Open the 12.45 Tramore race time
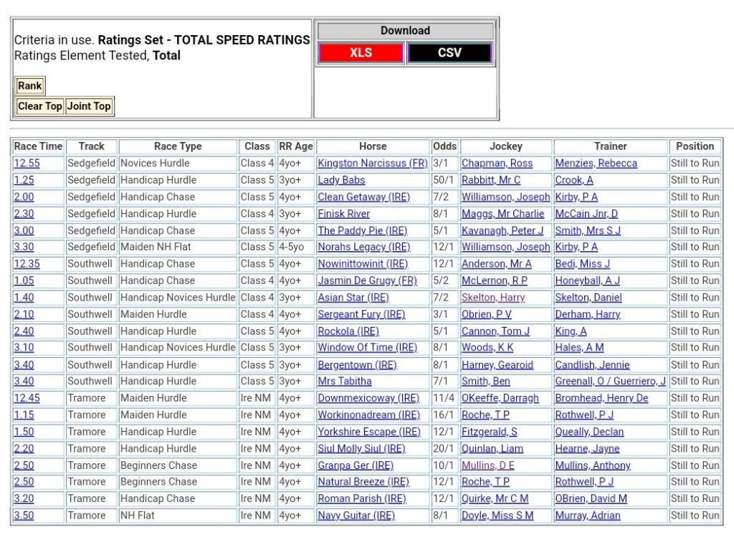 point(27,398)
